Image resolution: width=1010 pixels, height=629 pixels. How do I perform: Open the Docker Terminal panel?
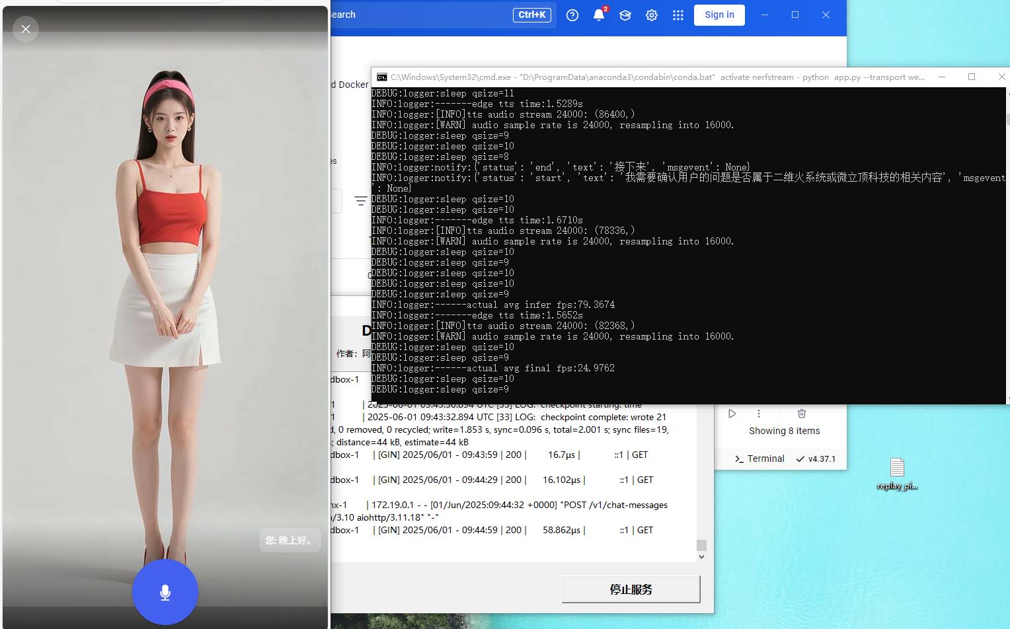tap(759, 459)
